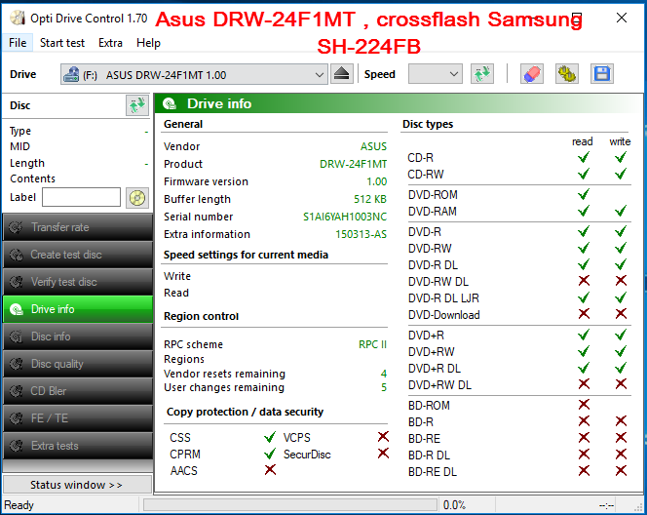Click the User changes remaining value 5
The height and width of the screenshot is (515, 647).
click(384, 387)
